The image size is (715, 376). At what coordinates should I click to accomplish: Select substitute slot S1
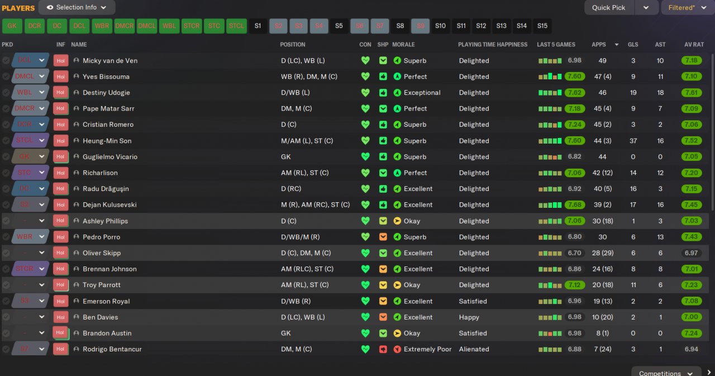click(258, 26)
